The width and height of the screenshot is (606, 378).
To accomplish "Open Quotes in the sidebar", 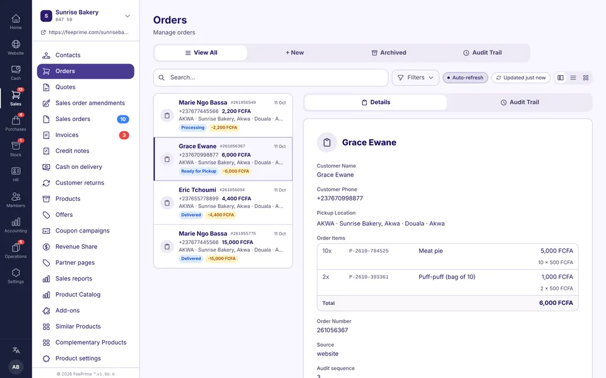I will click(85, 87).
